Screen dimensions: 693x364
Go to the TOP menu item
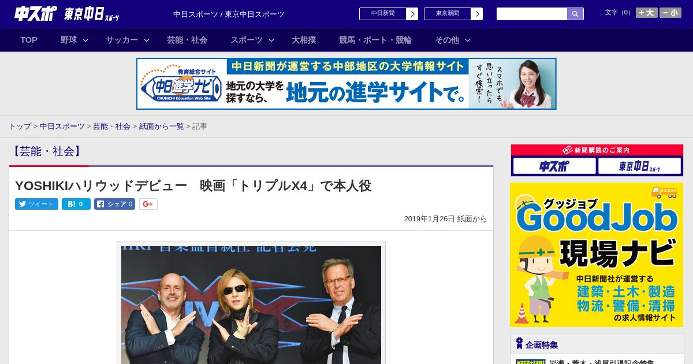[x=29, y=40]
